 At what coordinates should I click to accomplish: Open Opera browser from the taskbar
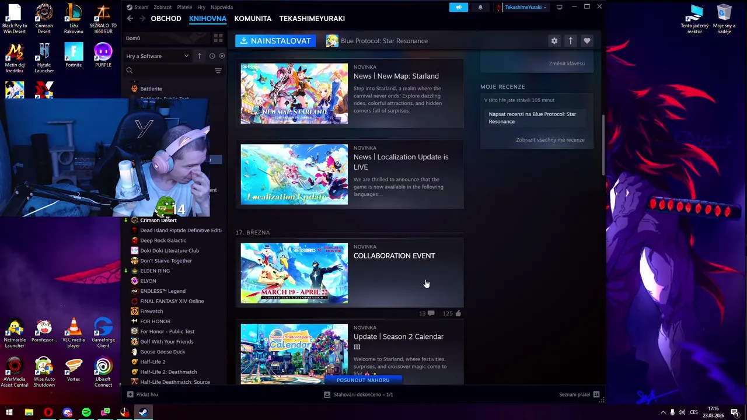48,412
